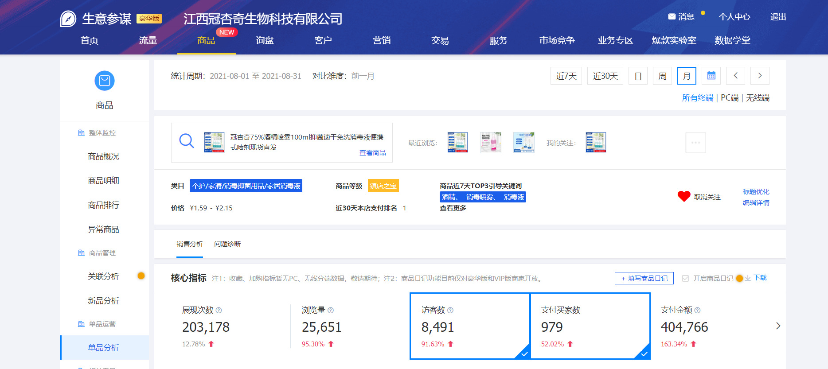Open 市场竞争 in the top navigation
This screenshot has height=369, width=828.
click(x=557, y=40)
